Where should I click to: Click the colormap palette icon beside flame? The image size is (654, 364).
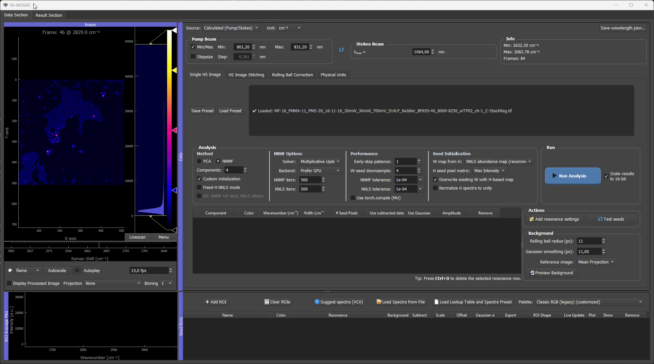pyautogui.click(x=10, y=270)
